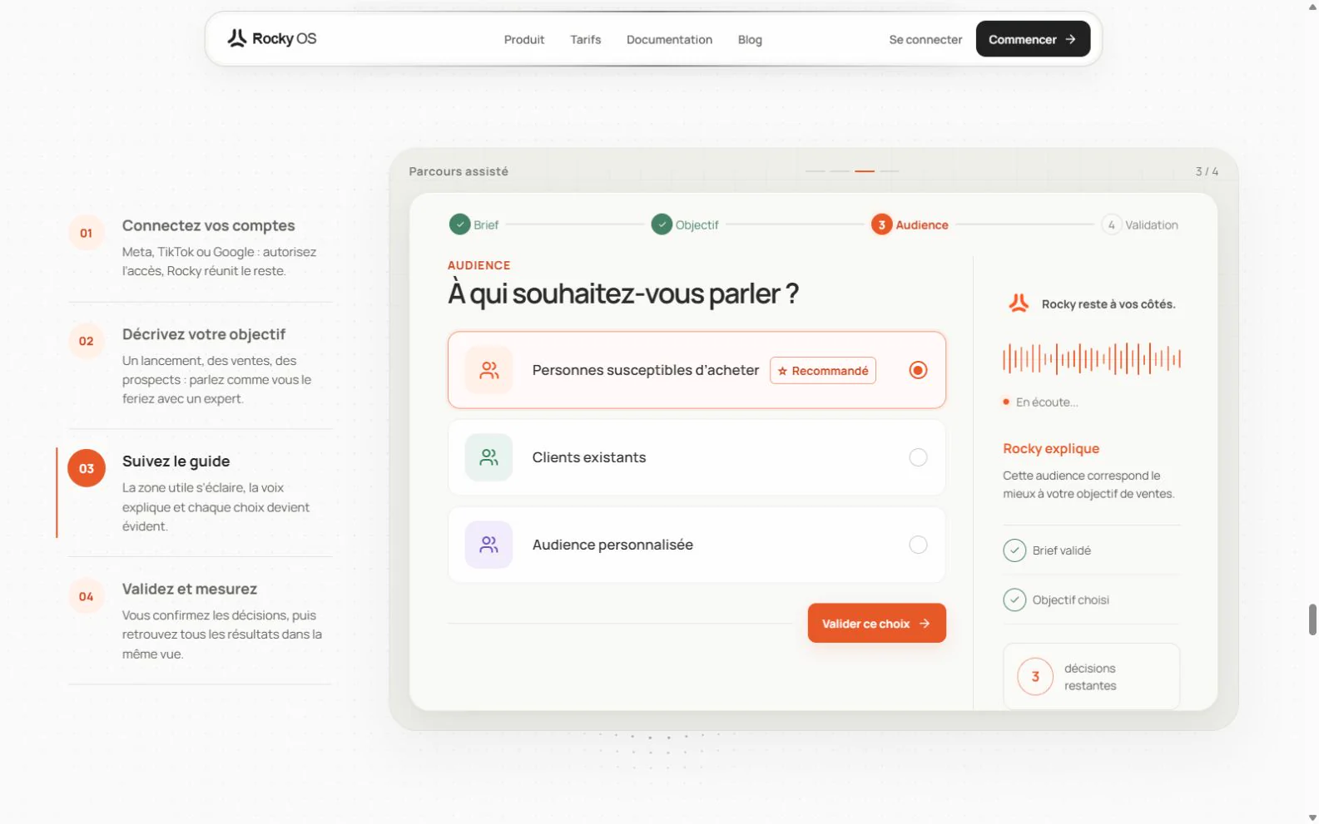Click the green Brief step checkmark icon
Screen dimensions: 1319x824
459,225
